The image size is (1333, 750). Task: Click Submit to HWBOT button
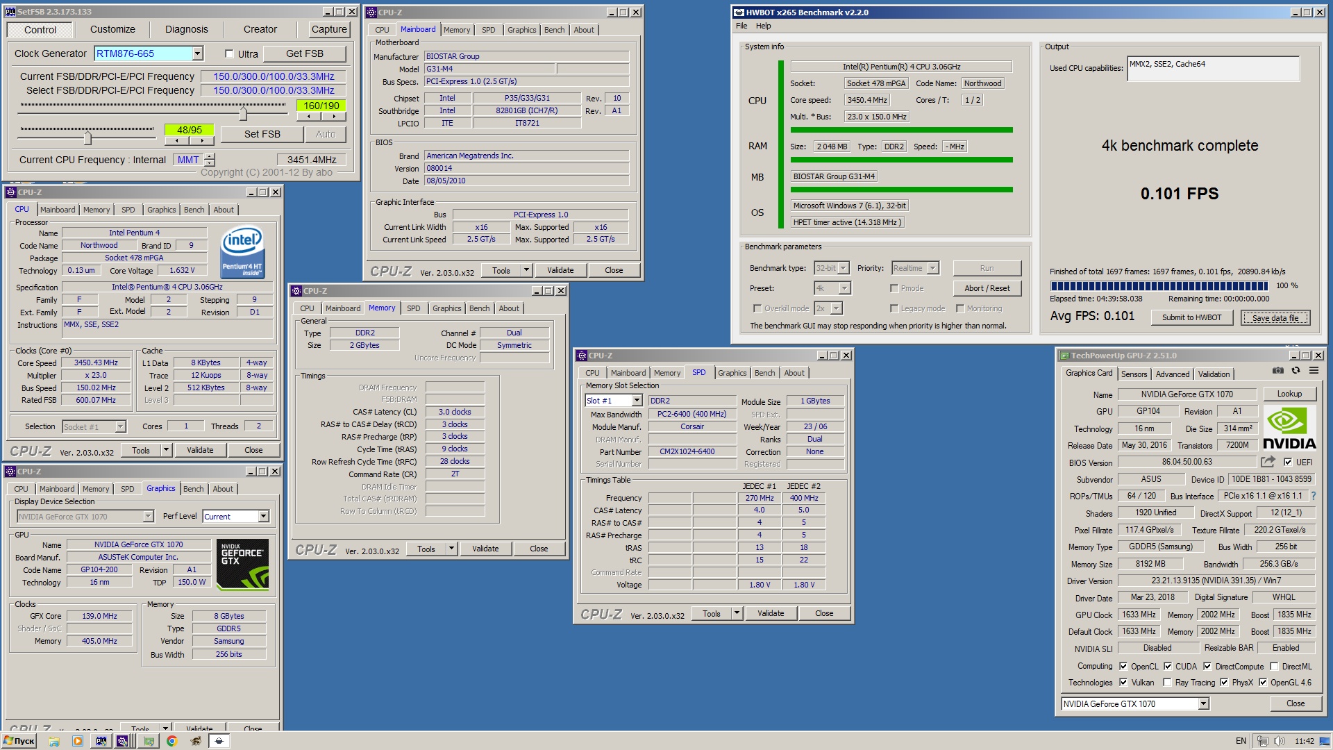[x=1192, y=317]
